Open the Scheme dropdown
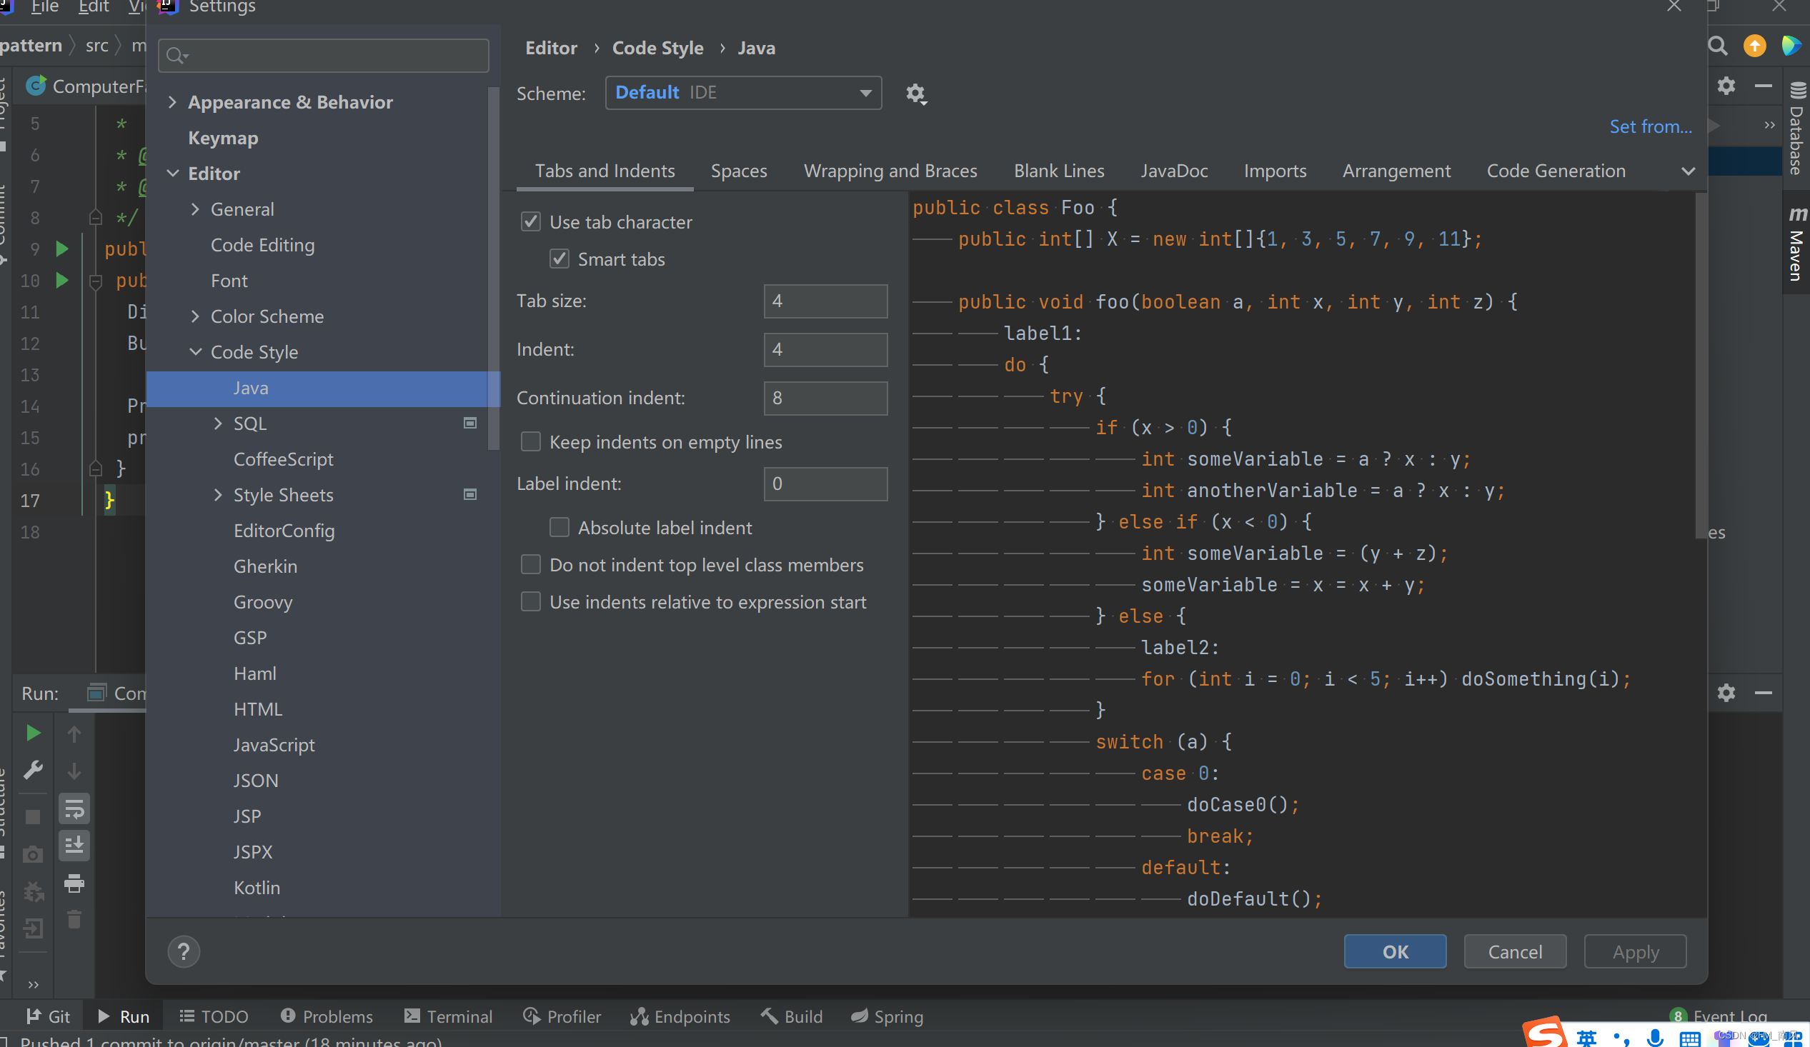1810x1047 pixels. pos(742,93)
